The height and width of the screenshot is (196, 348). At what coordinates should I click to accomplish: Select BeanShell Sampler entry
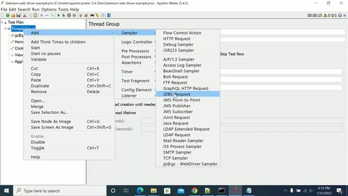188,71
